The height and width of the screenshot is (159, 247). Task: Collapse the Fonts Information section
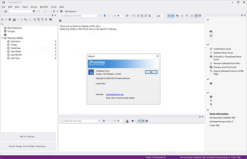click(208, 110)
